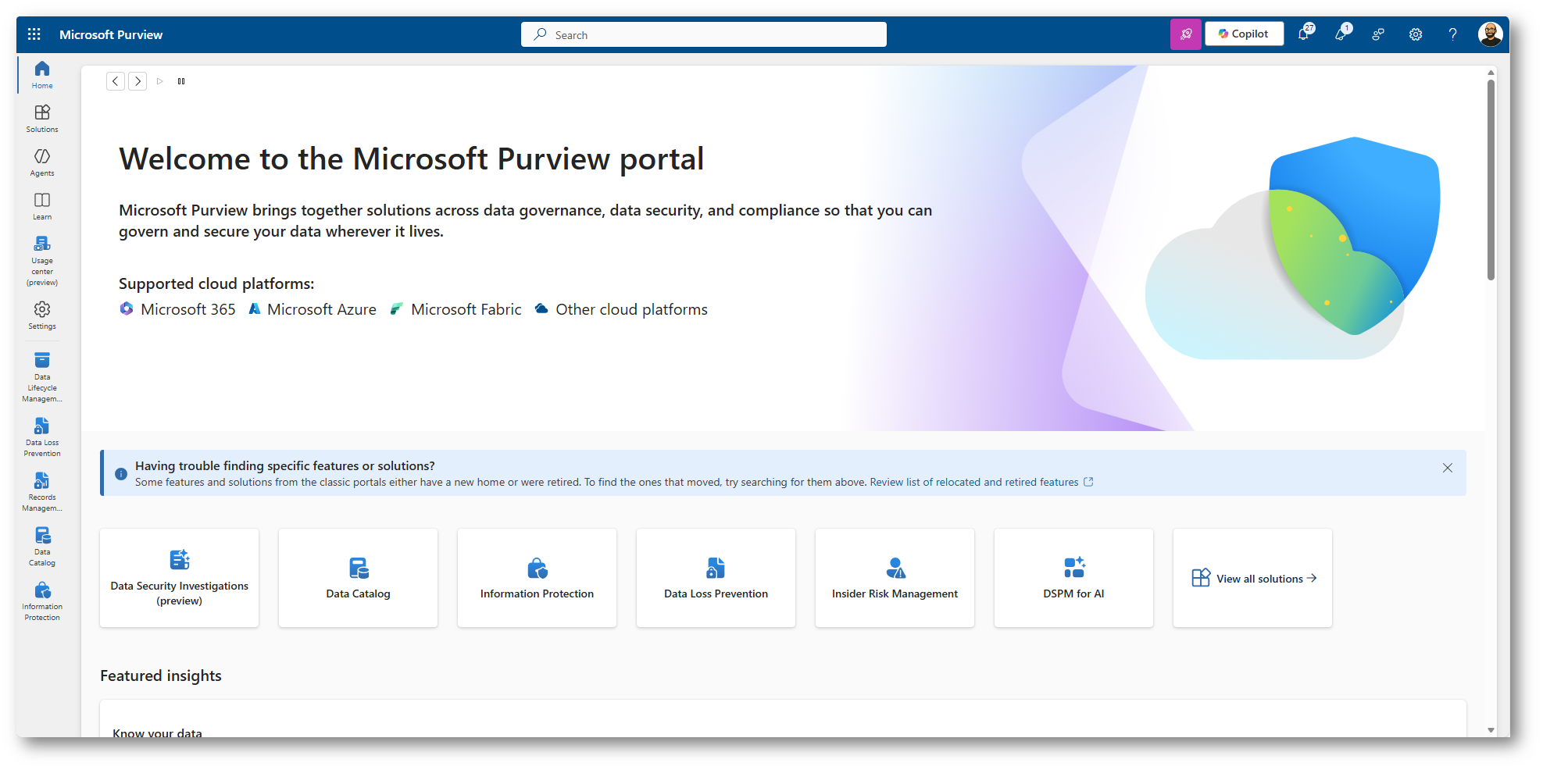Show the next banner slide
Image resolution: width=1543 pixels, height=770 pixels.
coord(138,81)
